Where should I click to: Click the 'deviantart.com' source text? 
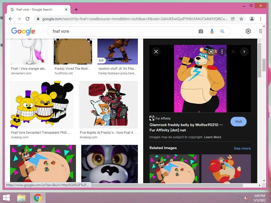click(x=21, y=73)
